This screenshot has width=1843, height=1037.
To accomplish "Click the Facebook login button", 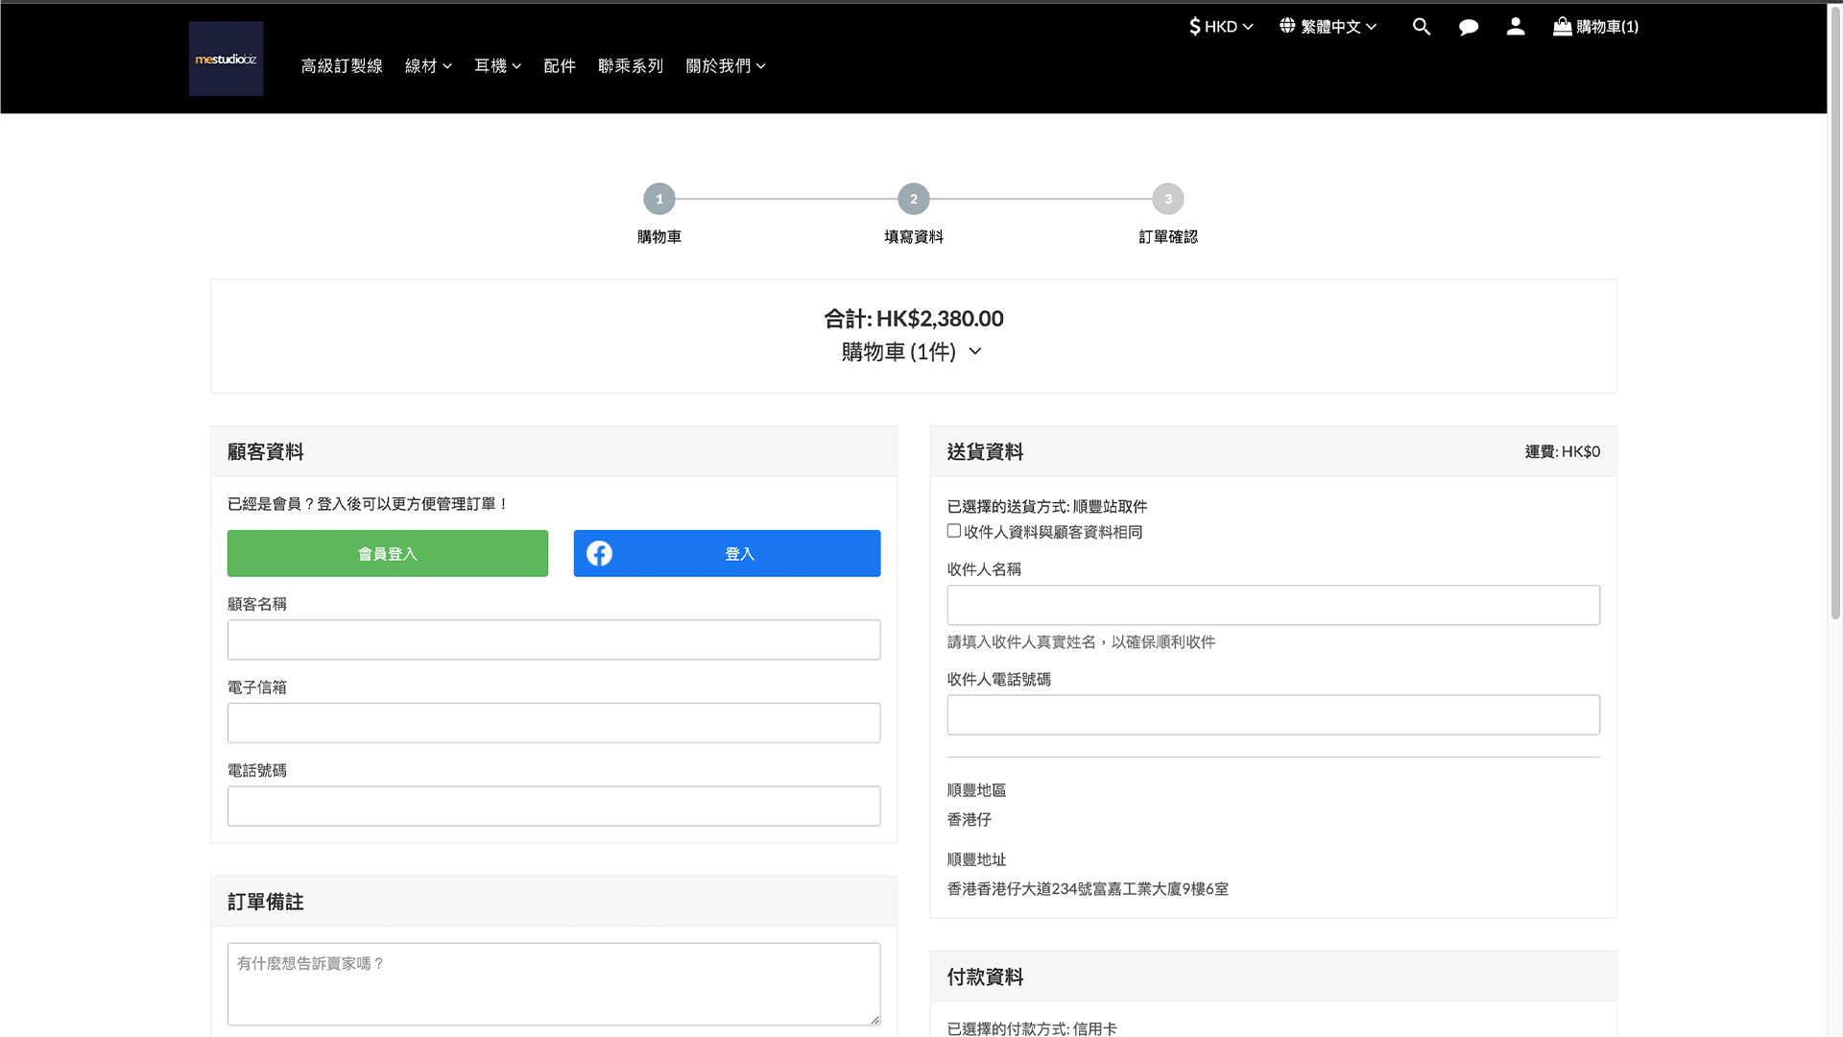I will pyautogui.click(x=727, y=554).
